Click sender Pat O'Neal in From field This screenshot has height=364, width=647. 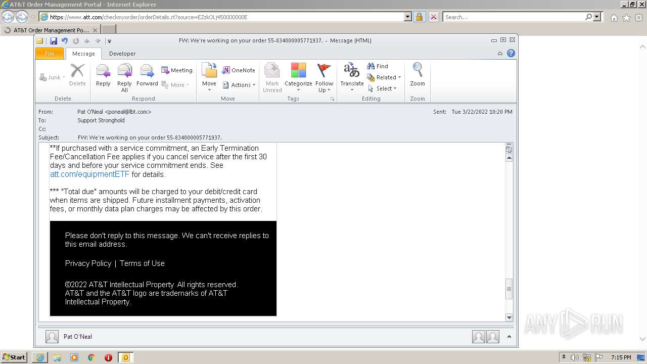tap(114, 112)
